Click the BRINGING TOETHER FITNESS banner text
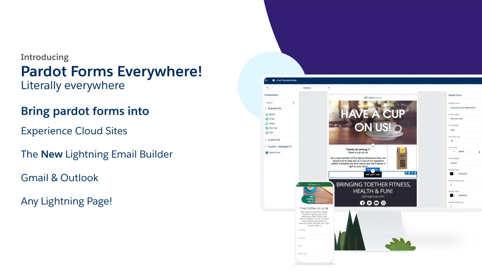Viewport: 482px width, 271px height. (x=373, y=187)
